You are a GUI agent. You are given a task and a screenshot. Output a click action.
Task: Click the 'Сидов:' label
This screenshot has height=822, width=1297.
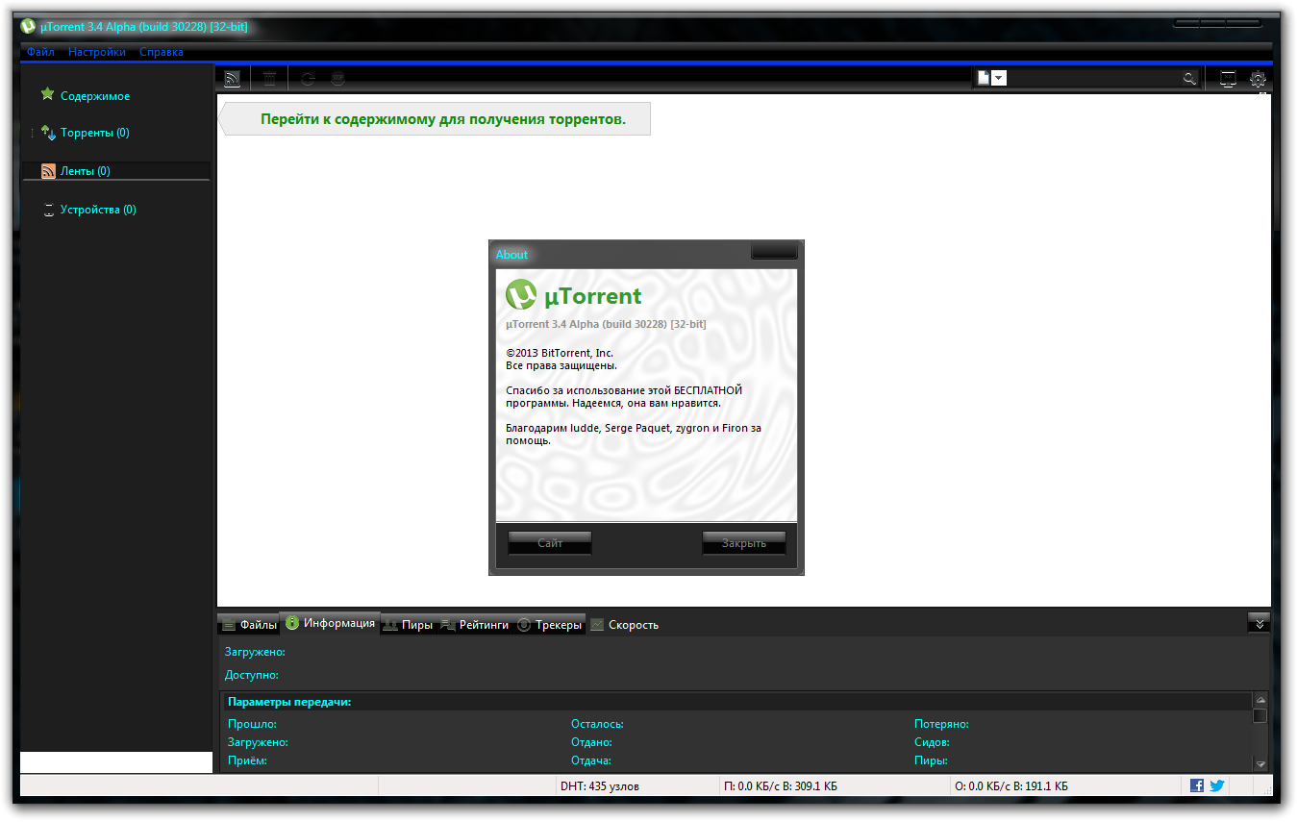point(932,742)
